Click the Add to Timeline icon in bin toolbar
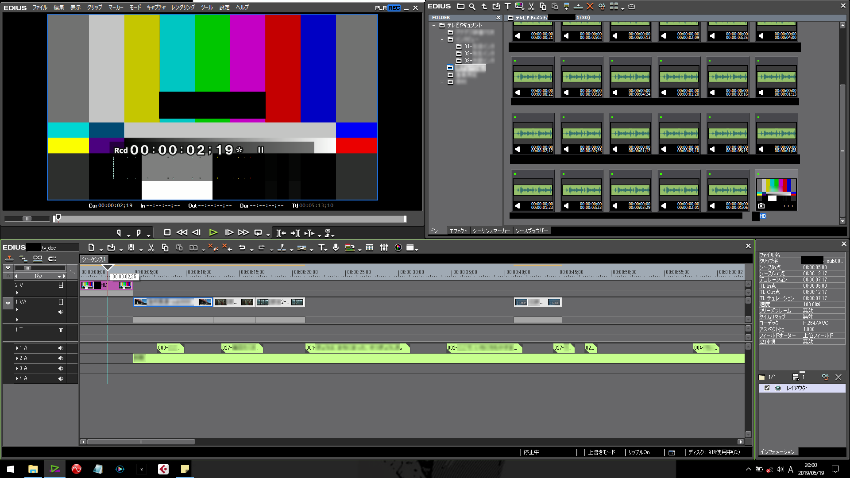 pos(578,7)
